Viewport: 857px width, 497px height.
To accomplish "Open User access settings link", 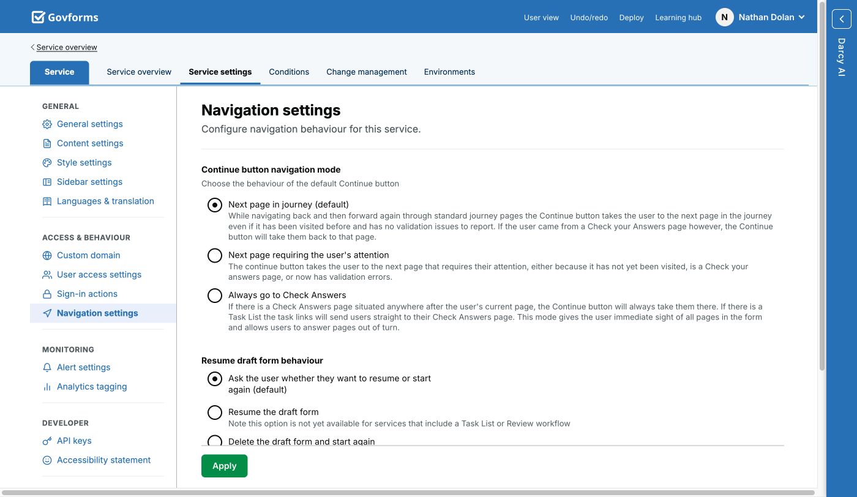I will pos(99,275).
